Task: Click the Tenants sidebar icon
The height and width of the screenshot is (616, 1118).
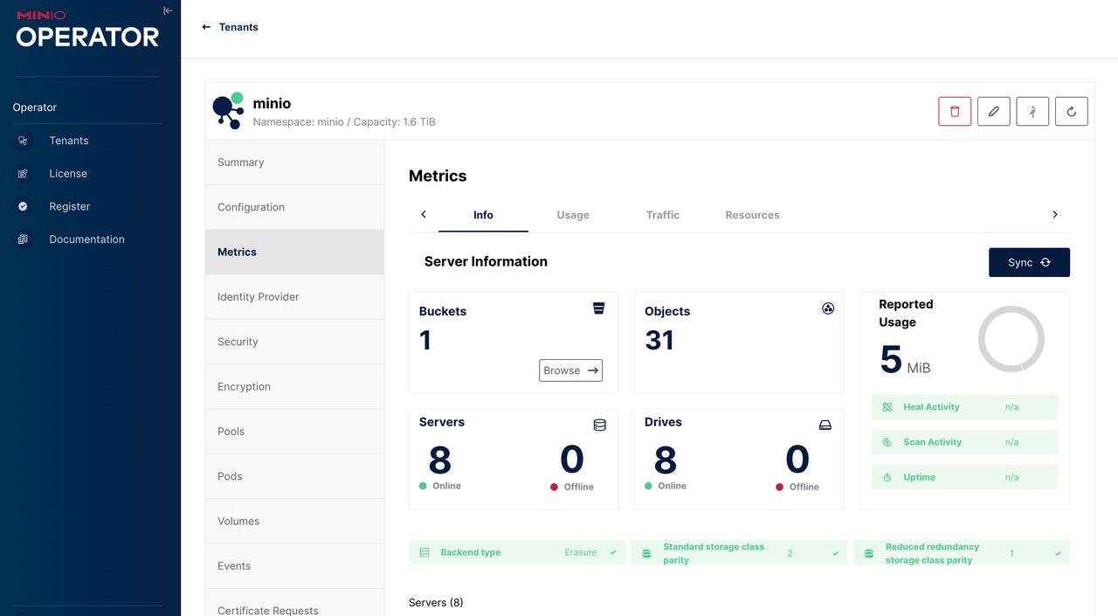Action: [x=23, y=141]
